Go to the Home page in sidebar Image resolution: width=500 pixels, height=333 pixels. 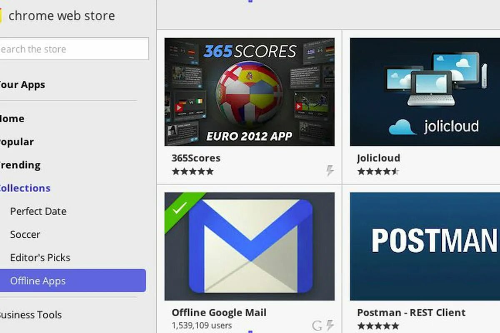[x=12, y=119]
